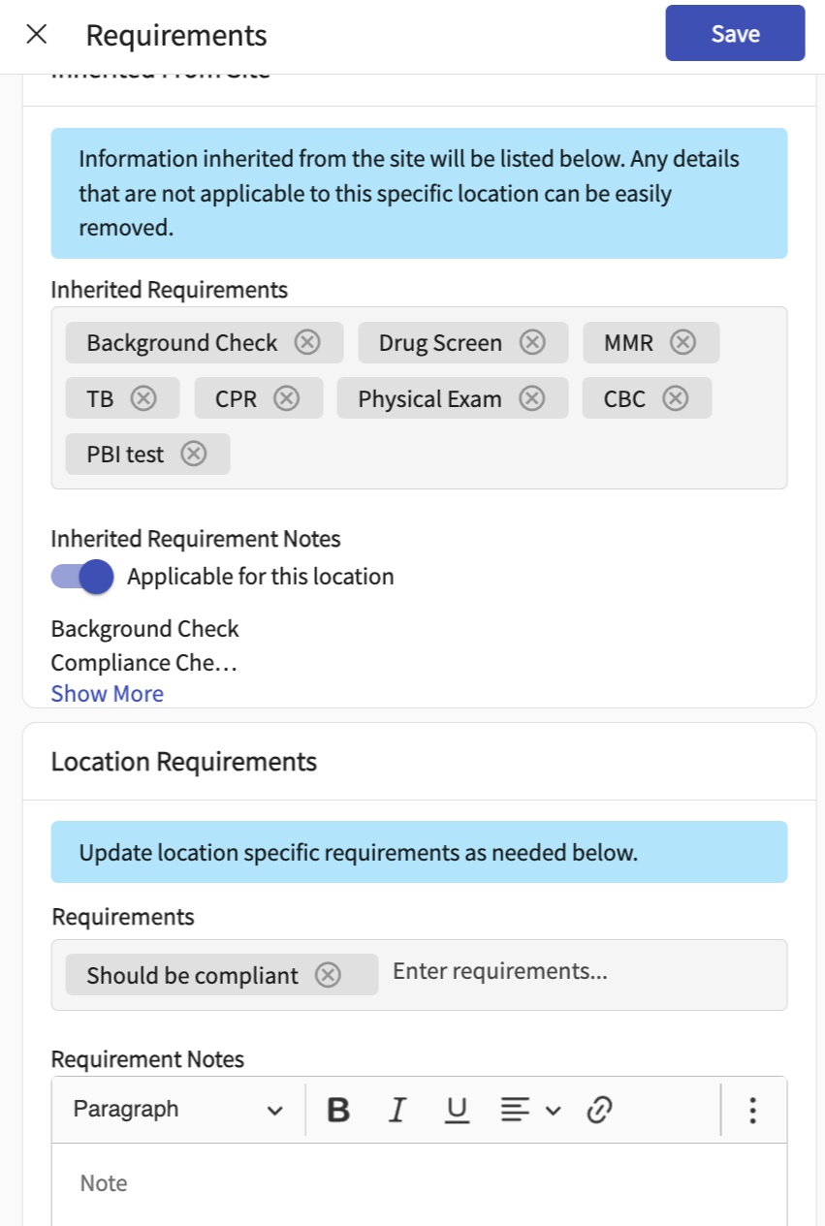Apply italic formatting to note
825x1226 pixels.
[x=397, y=1110]
